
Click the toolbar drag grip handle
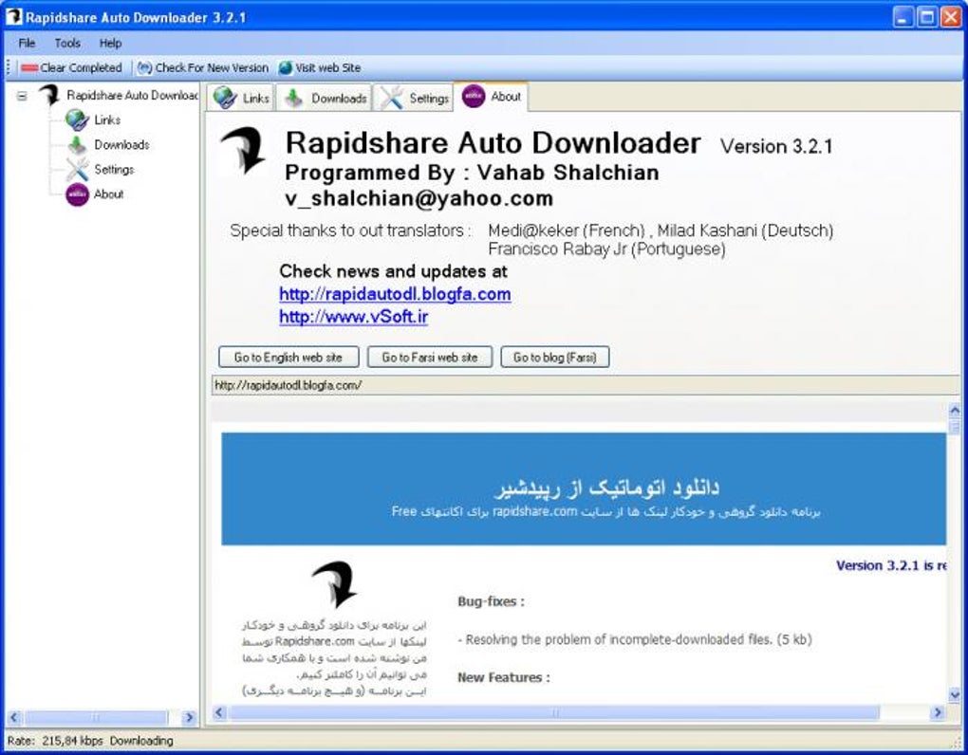(9, 67)
